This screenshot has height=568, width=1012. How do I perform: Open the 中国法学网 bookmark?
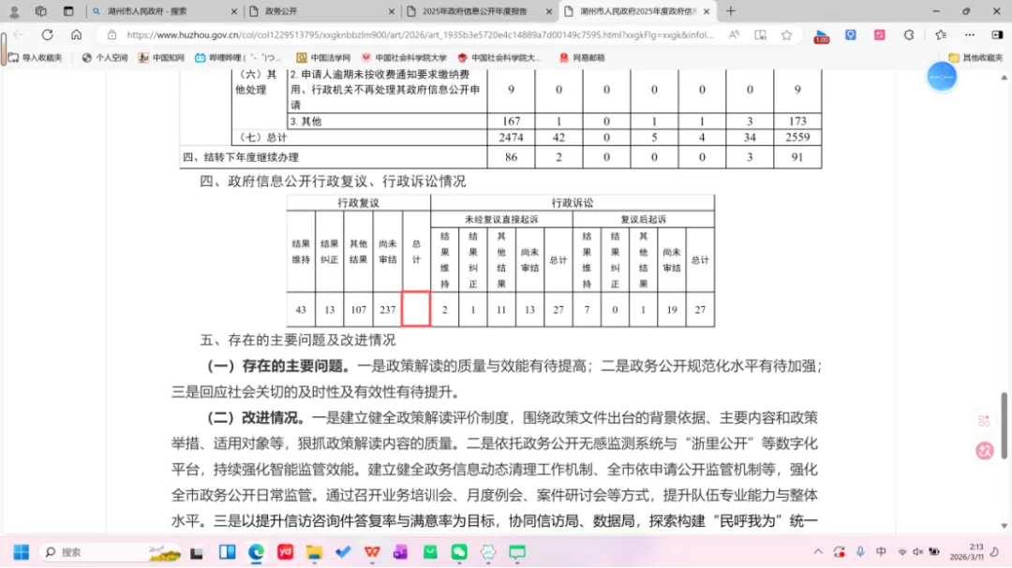[324, 57]
